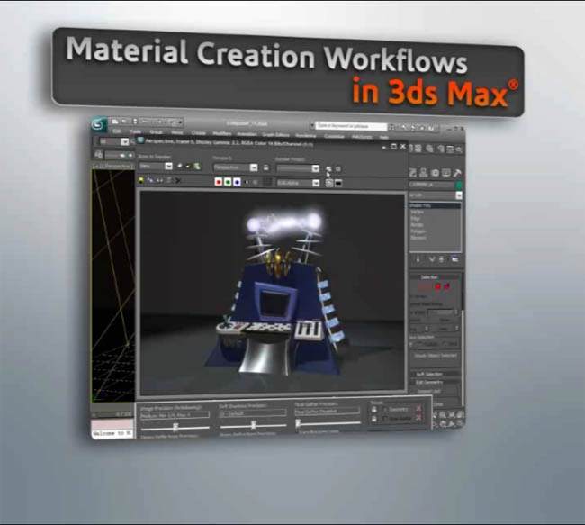Image resolution: width=585 pixels, height=525 pixels.
Task: Open the Create menu
Action: pos(199,133)
